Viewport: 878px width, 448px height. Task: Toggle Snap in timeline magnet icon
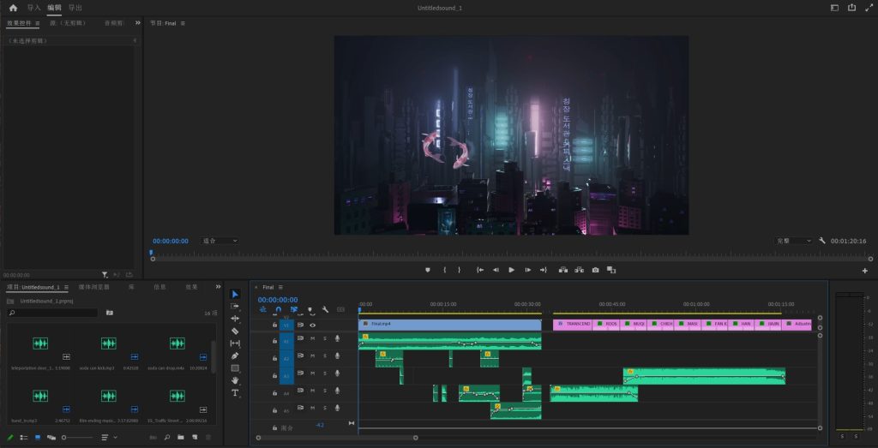pyautogui.click(x=279, y=309)
